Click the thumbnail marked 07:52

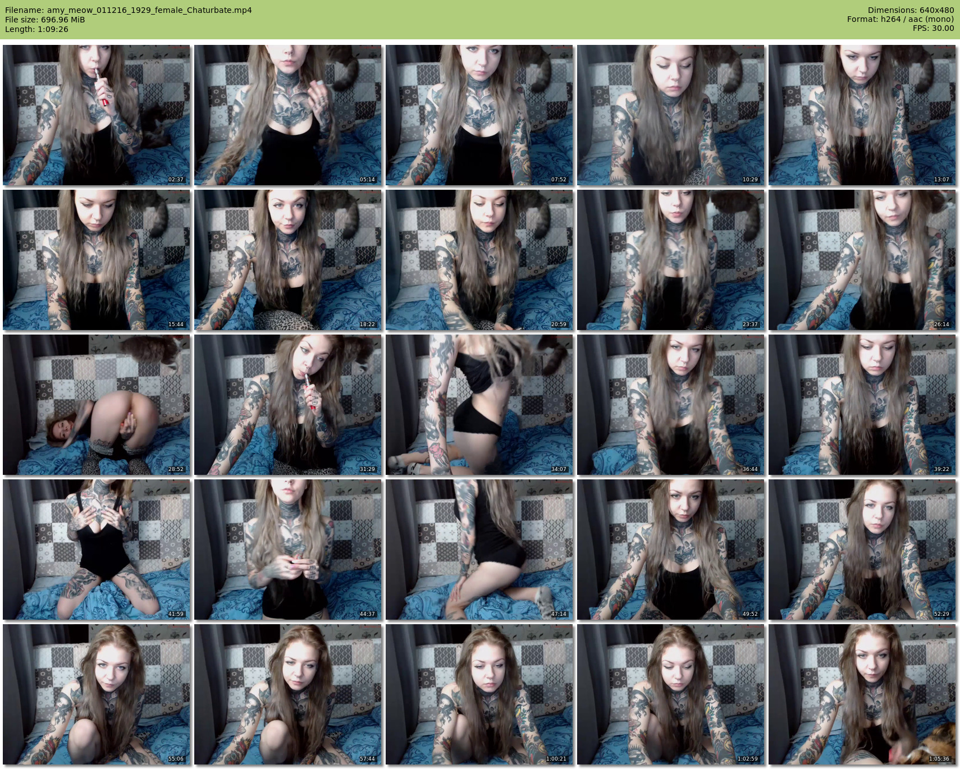479,115
